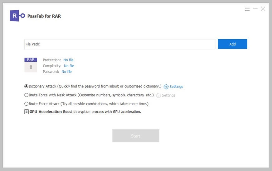Image resolution: width=272 pixels, height=171 pixels.
Task: Click the disabled Settings link for Mask Attack
Action: click(x=168, y=95)
